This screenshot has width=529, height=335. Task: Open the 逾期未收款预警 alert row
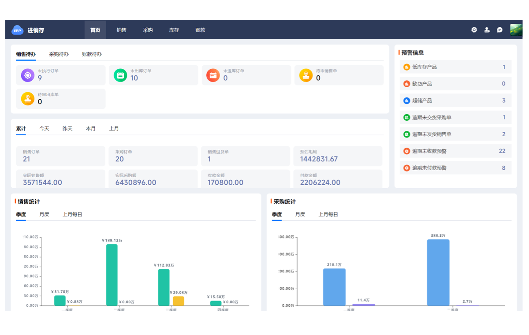click(x=455, y=151)
